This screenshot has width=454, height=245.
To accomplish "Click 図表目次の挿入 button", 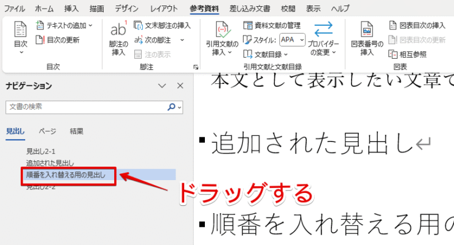I will coord(417,26).
